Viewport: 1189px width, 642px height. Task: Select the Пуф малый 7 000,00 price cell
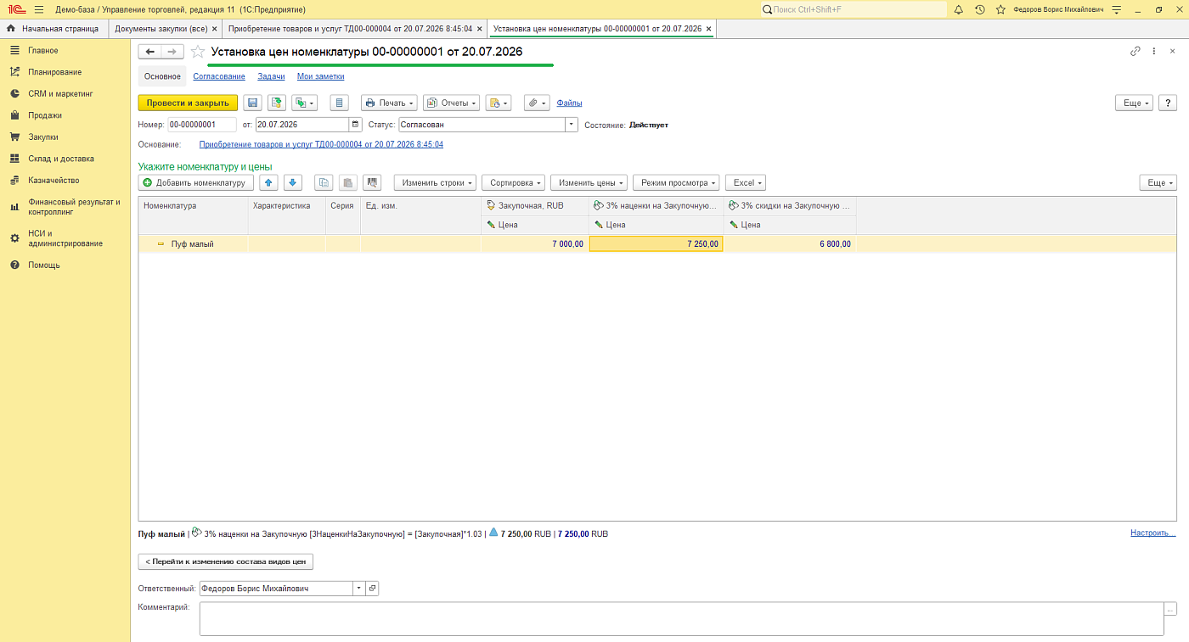pos(535,243)
